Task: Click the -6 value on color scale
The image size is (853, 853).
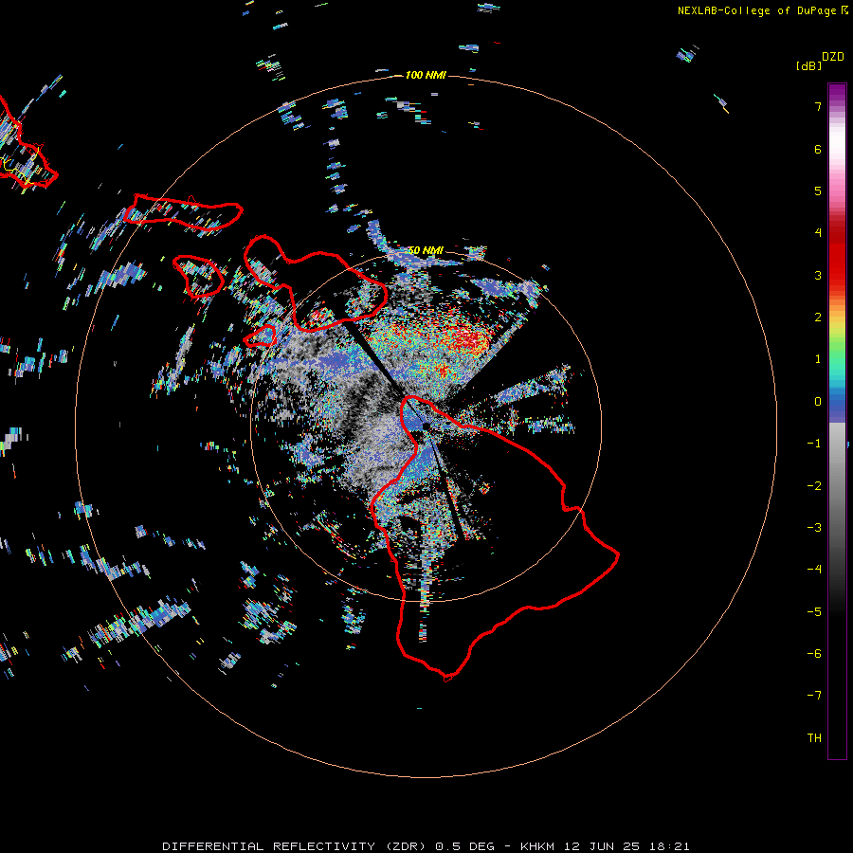Action: click(x=814, y=654)
